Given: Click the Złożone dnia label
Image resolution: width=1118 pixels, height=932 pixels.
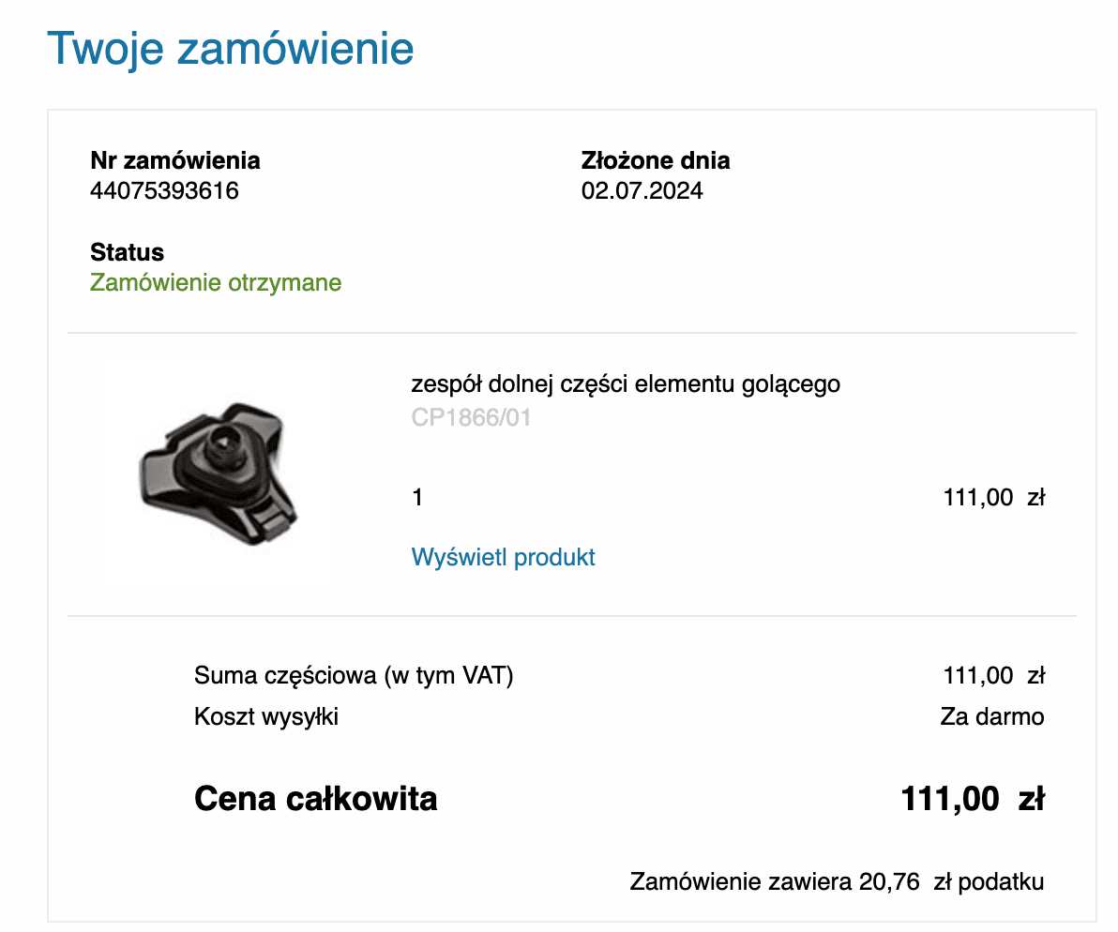Looking at the screenshot, I should point(656,160).
